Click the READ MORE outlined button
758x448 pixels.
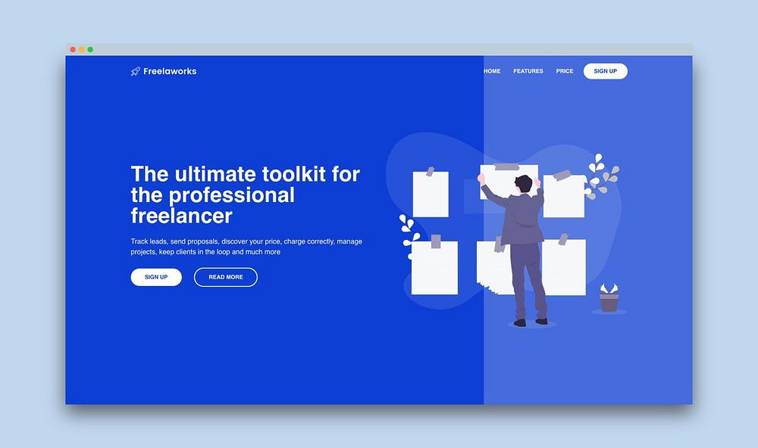(226, 277)
